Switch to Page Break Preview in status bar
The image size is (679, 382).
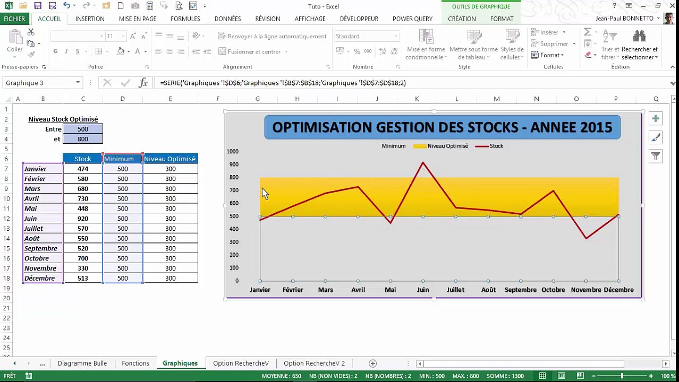pos(581,376)
